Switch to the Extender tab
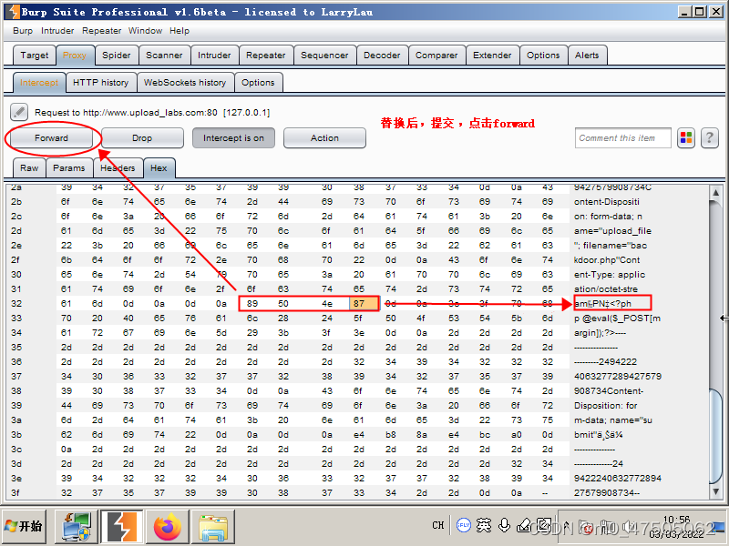This screenshot has width=729, height=546. click(x=492, y=56)
